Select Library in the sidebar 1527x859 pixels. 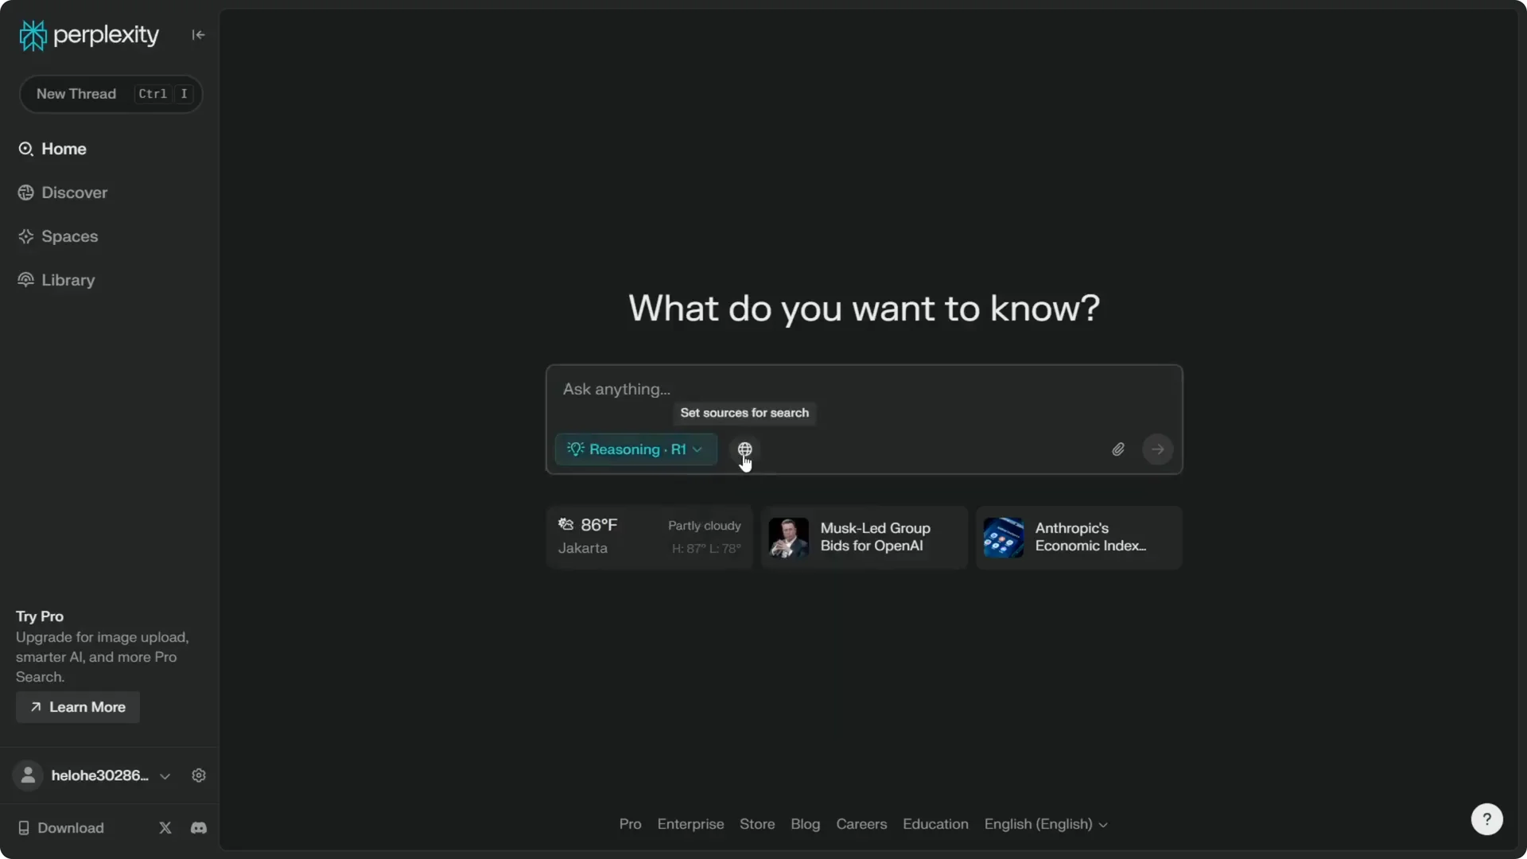coord(66,279)
